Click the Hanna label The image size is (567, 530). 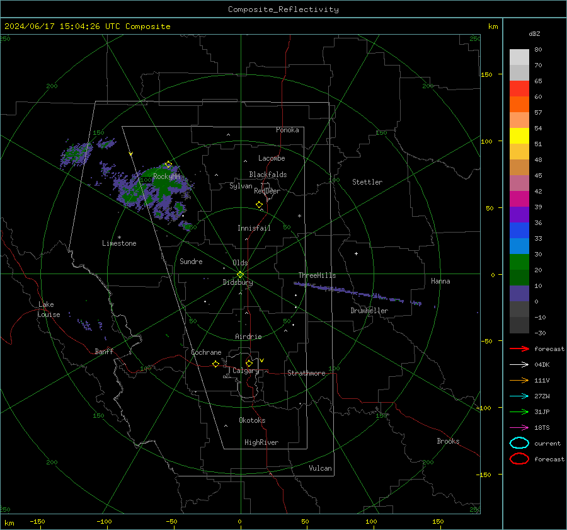click(x=440, y=281)
